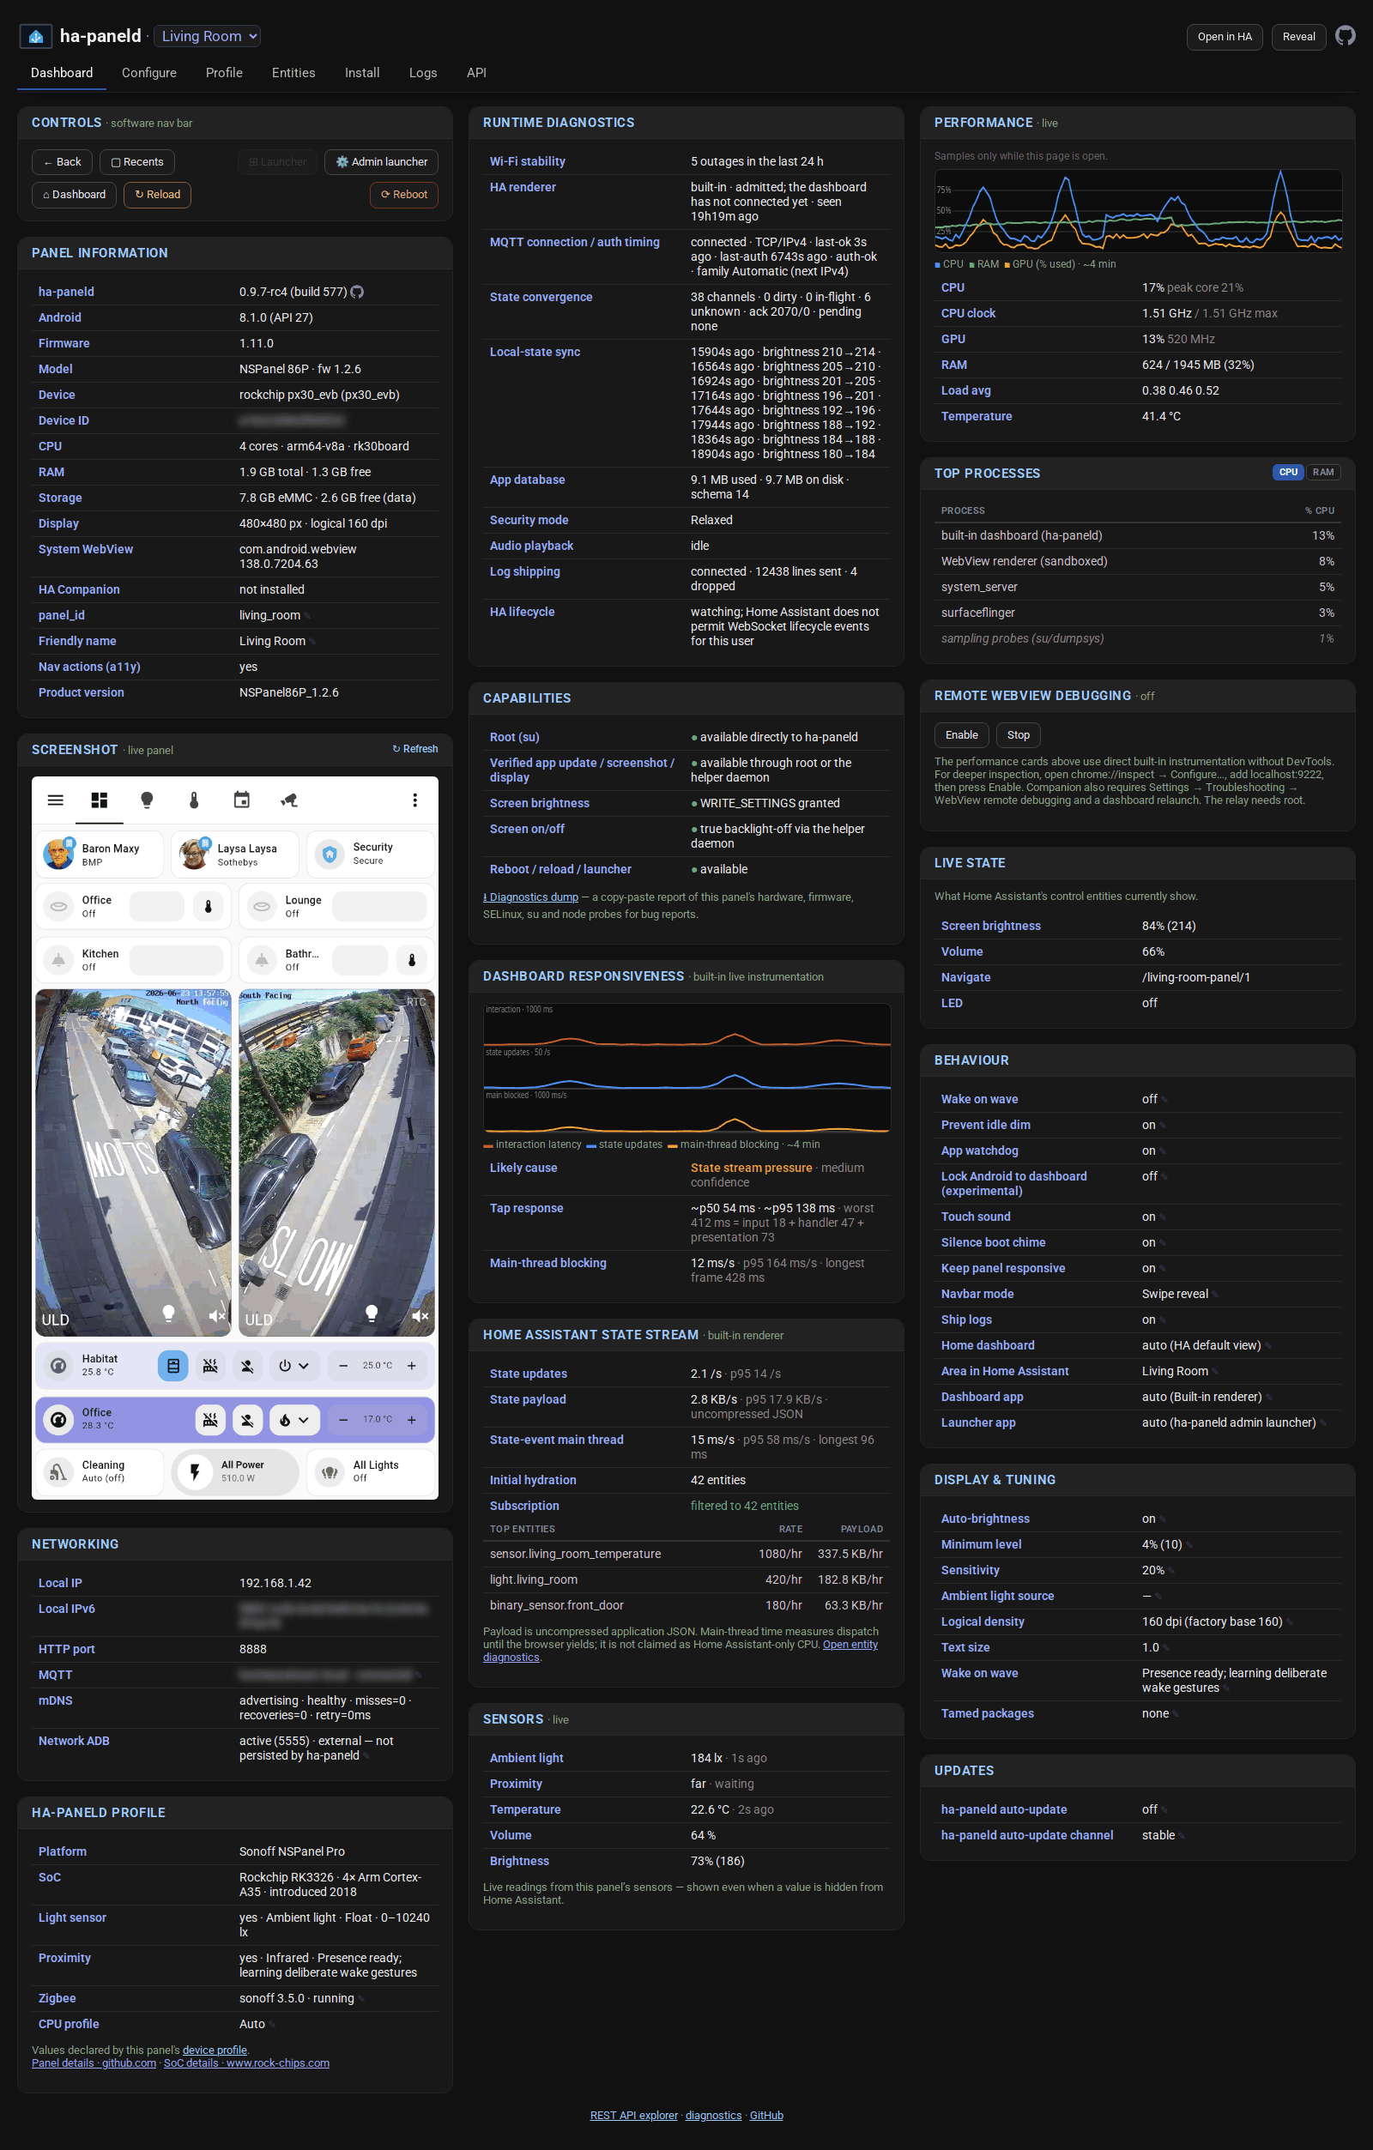Image resolution: width=1373 pixels, height=2150 pixels.
Task: Switch Top Processes to CPU view
Action: point(1287,473)
